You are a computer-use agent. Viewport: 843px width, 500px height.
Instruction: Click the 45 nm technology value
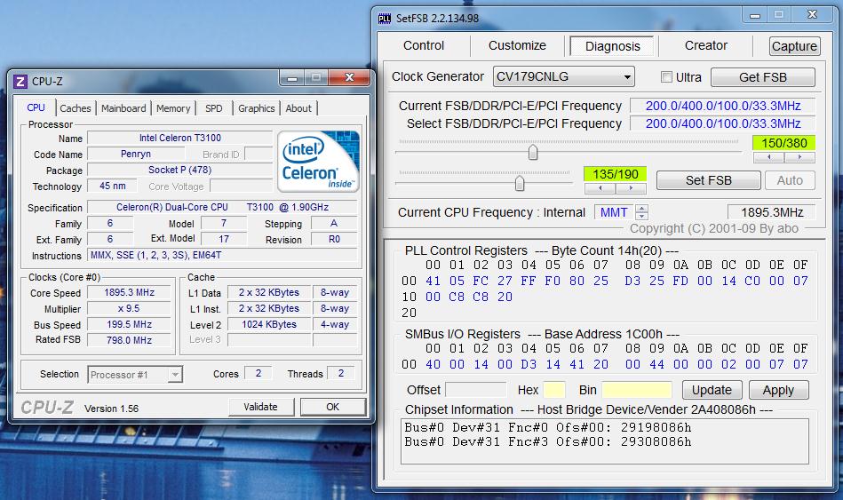point(112,186)
